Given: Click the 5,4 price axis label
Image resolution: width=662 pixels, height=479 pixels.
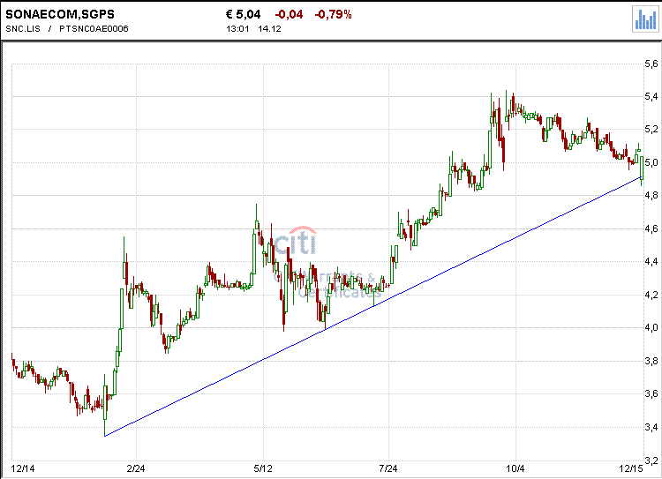Looking at the screenshot, I should pyautogui.click(x=651, y=97).
